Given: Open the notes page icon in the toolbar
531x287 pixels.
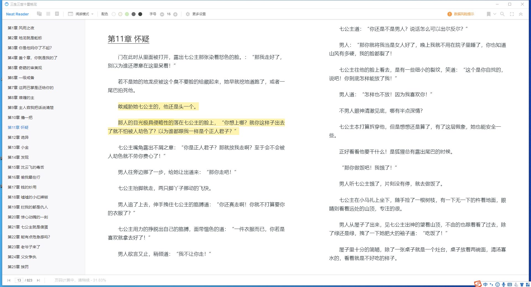Looking at the screenshot, I should [x=57, y=14].
